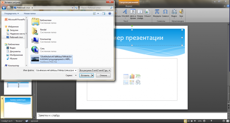Click the Средства рисования contextual tab header
This screenshot has width=230, height=123.
coord(129,2)
